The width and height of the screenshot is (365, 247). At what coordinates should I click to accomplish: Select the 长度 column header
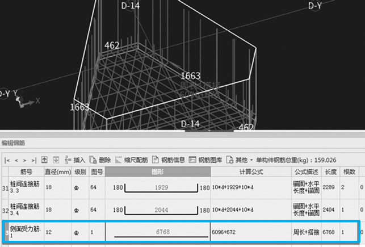[330, 172]
